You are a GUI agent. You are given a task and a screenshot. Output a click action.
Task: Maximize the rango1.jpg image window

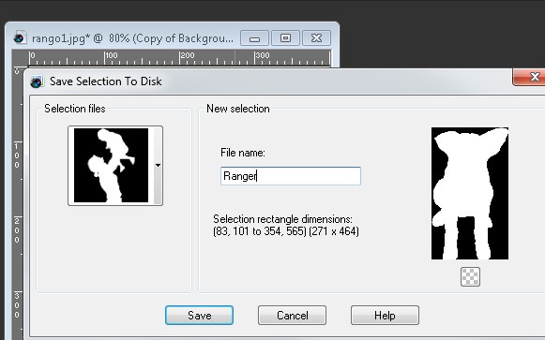tap(285, 37)
